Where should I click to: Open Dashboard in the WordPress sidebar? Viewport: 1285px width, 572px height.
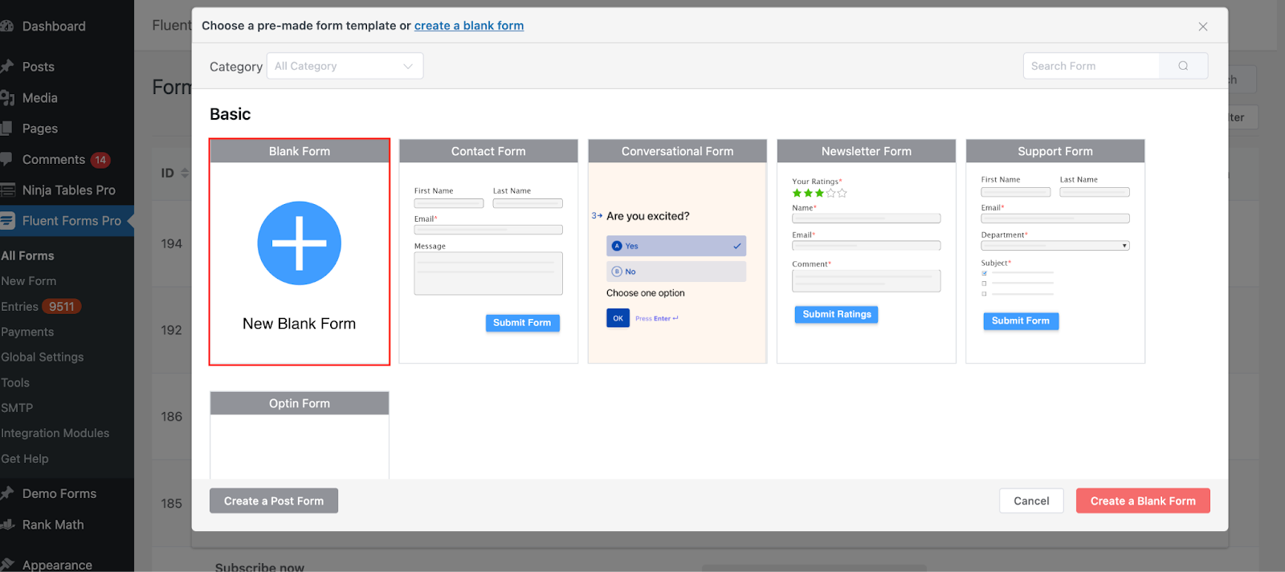tap(54, 27)
